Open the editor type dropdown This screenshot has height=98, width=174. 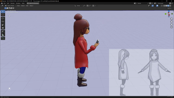pyautogui.click(x=2, y=6)
